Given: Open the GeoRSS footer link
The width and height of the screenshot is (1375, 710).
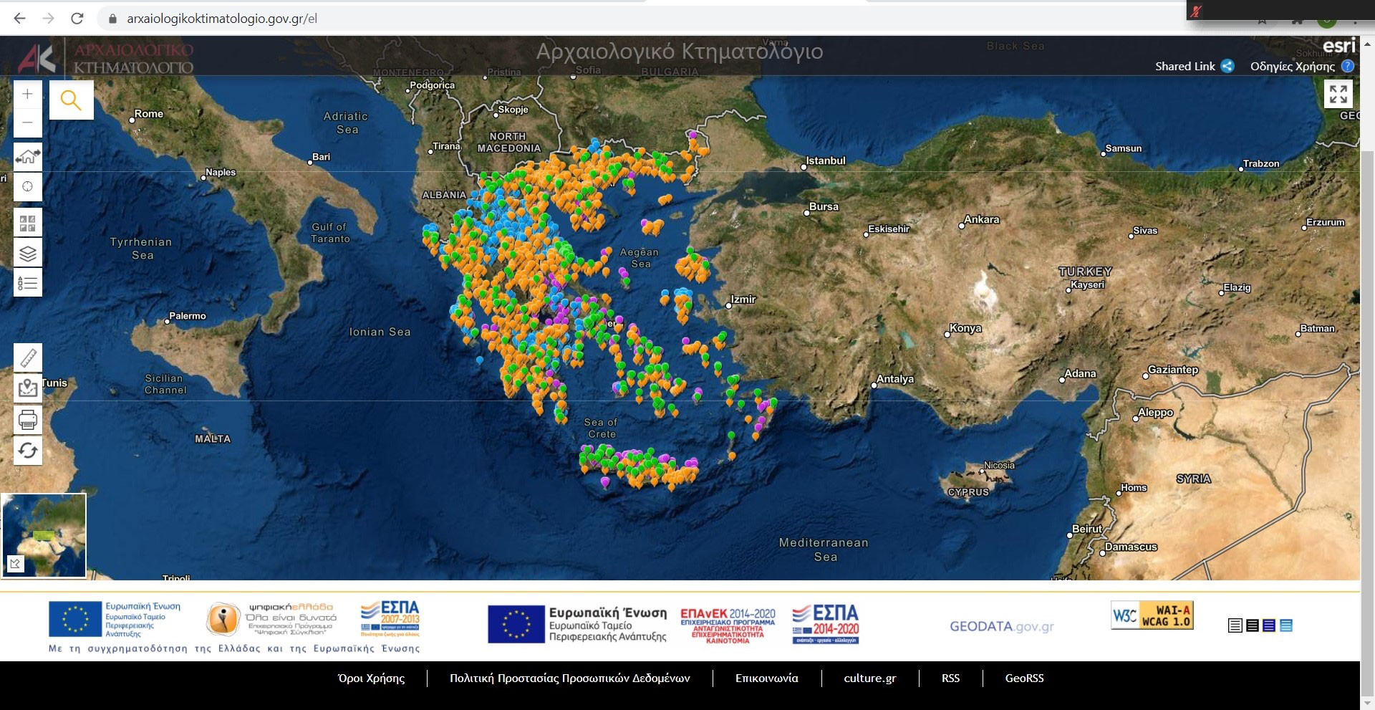Looking at the screenshot, I should (1024, 678).
